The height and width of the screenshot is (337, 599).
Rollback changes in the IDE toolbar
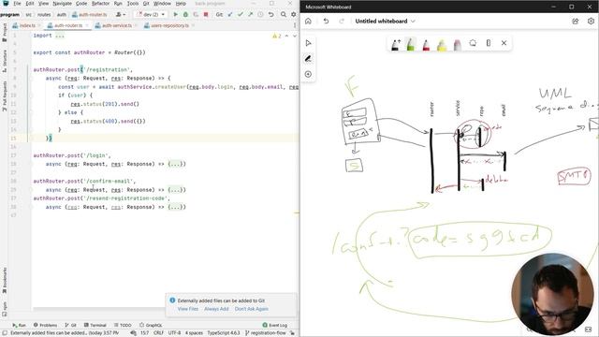[270, 15]
